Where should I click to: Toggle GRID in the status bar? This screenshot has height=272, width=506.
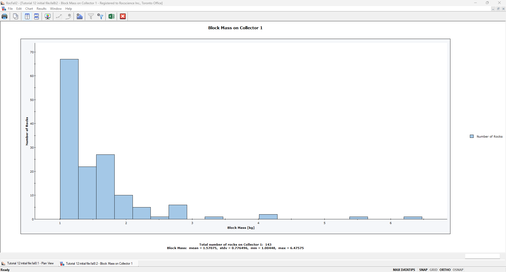433,270
